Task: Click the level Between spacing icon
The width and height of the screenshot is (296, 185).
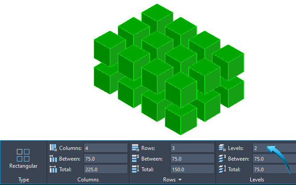Action: click(x=222, y=159)
